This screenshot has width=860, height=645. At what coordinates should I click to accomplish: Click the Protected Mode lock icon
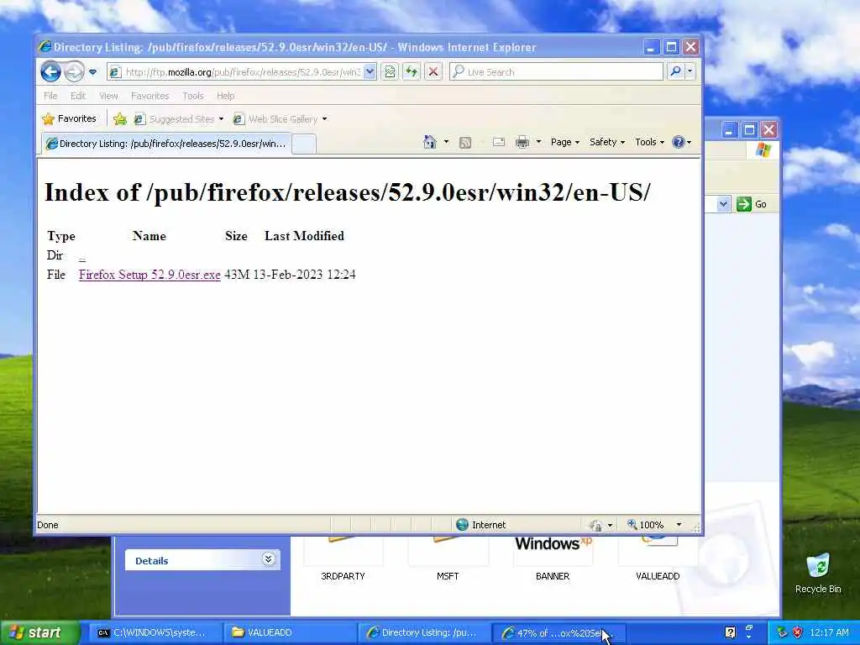coord(596,526)
